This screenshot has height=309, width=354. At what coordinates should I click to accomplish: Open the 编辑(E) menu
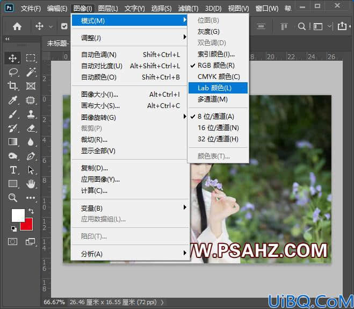[57, 9]
